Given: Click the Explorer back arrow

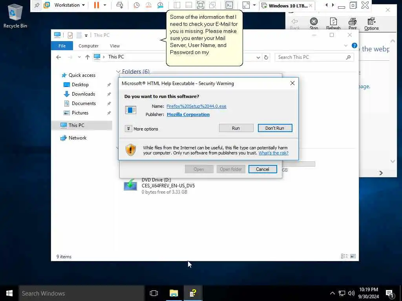Looking at the screenshot, I should coord(59,57).
